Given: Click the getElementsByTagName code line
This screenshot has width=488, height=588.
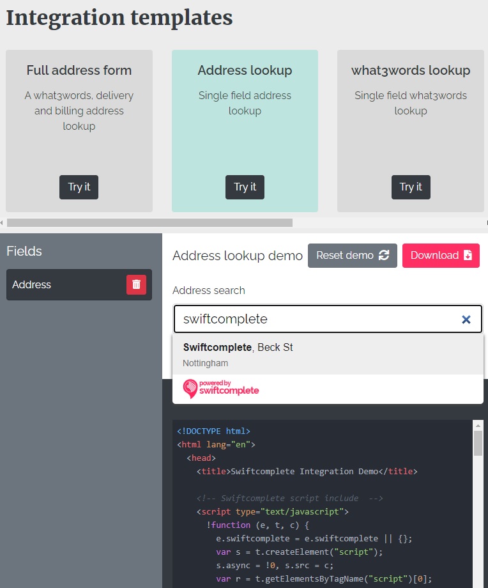Looking at the screenshot, I should pyautogui.click(x=324, y=579).
